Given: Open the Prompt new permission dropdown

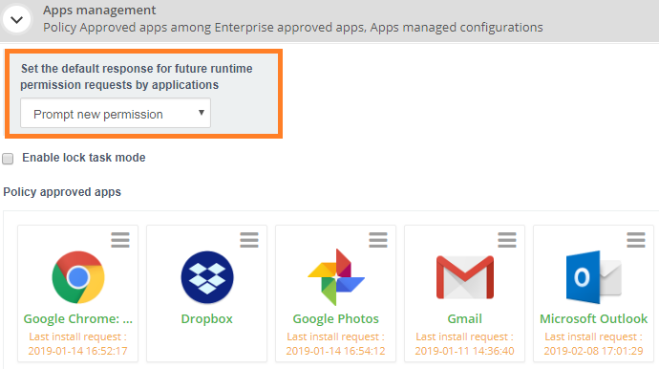Looking at the screenshot, I should tap(116, 113).
